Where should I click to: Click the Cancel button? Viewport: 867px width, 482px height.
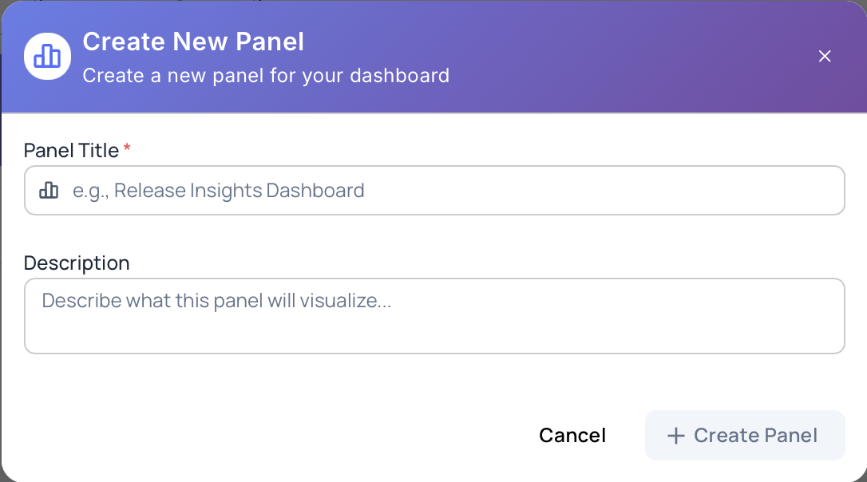point(572,435)
